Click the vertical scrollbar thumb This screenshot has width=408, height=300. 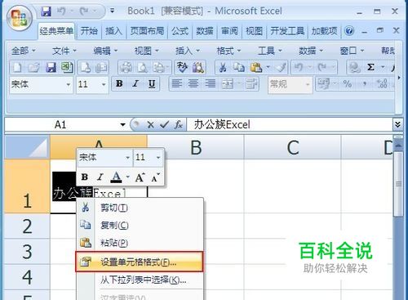[398, 184]
